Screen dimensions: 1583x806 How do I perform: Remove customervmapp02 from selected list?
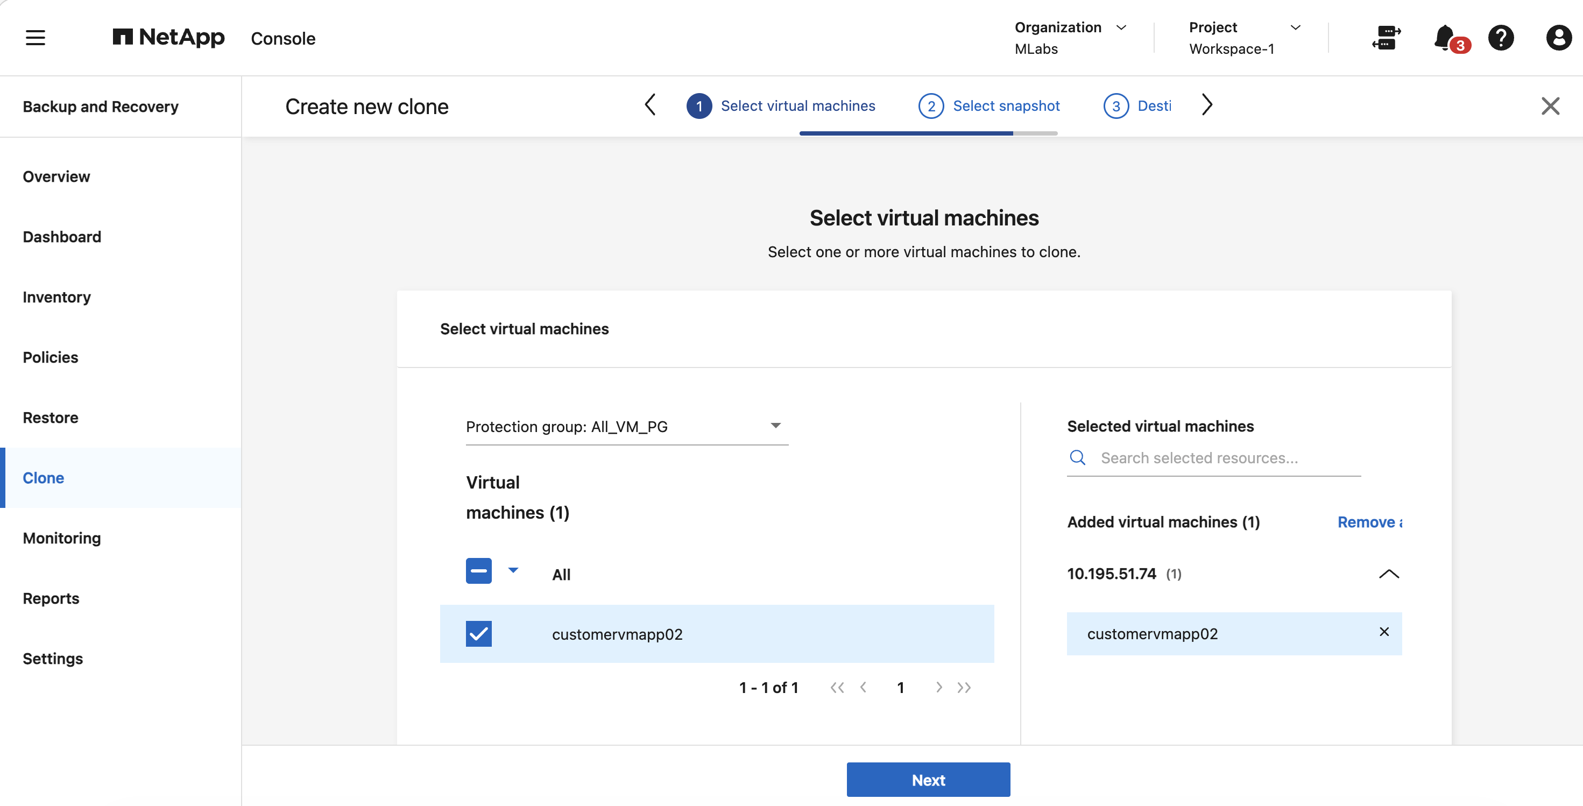click(1384, 632)
